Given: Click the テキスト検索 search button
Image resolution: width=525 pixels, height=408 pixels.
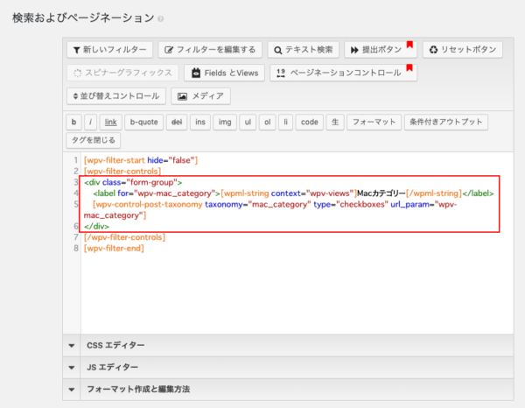Looking at the screenshot, I should [x=302, y=50].
